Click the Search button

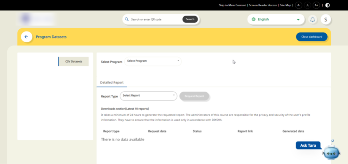coord(190,19)
